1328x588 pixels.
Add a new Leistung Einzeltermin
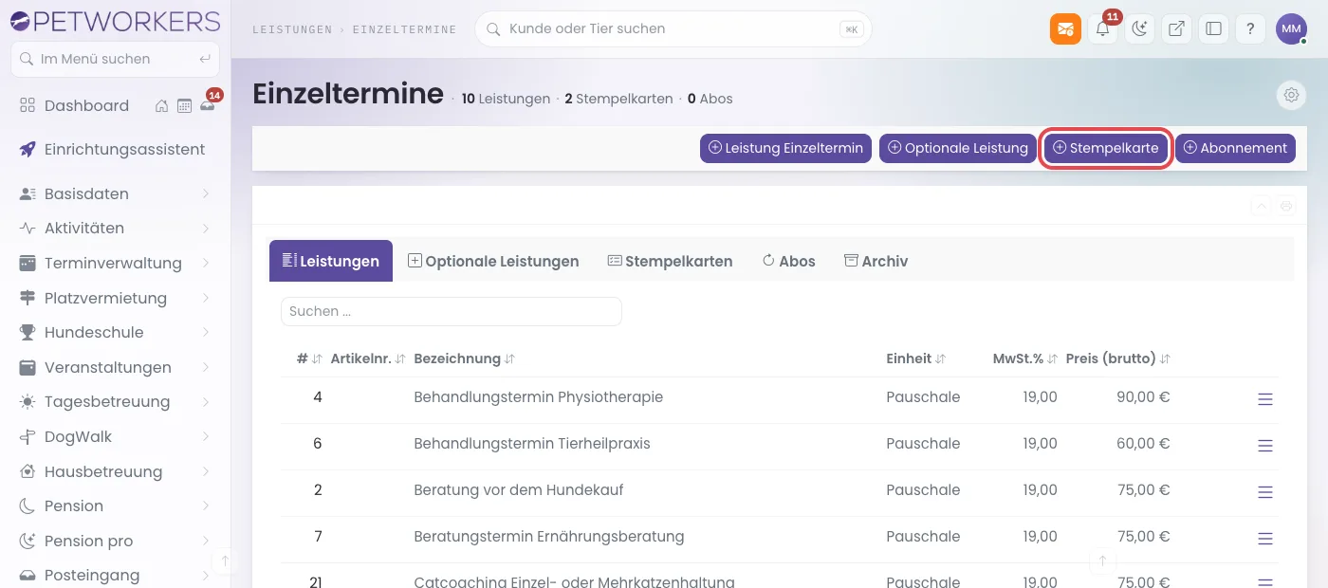(785, 148)
